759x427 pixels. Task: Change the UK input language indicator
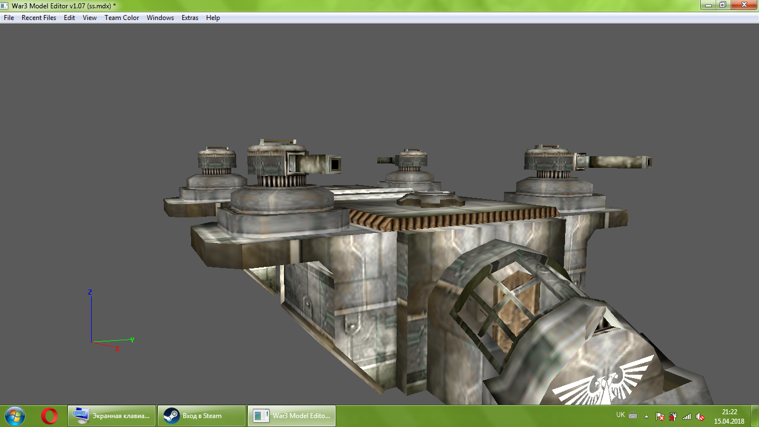coord(621,415)
